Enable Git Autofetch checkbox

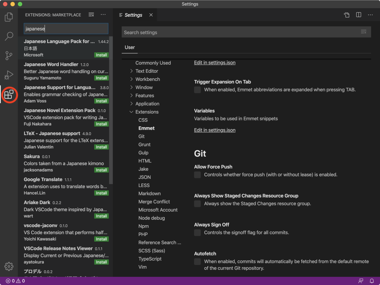click(x=197, y=262)
